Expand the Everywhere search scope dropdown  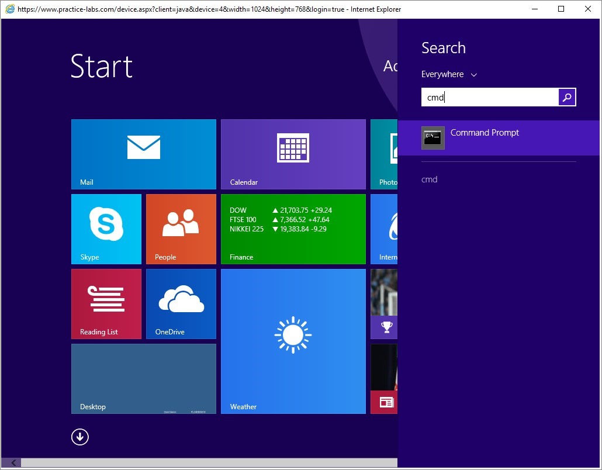coord(449,75)
